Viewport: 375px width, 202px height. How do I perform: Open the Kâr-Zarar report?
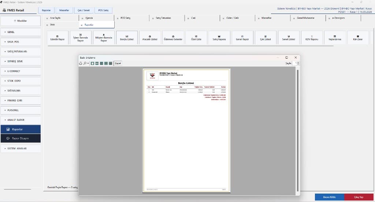(358, 38)
